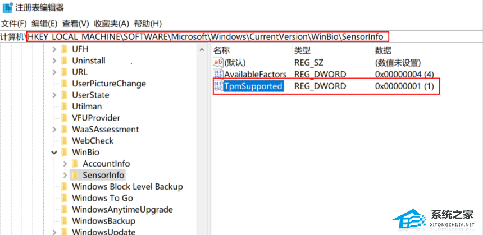483x235 pixels.
Task: Open the 收藏夹(A) menu
Action: 111,24
